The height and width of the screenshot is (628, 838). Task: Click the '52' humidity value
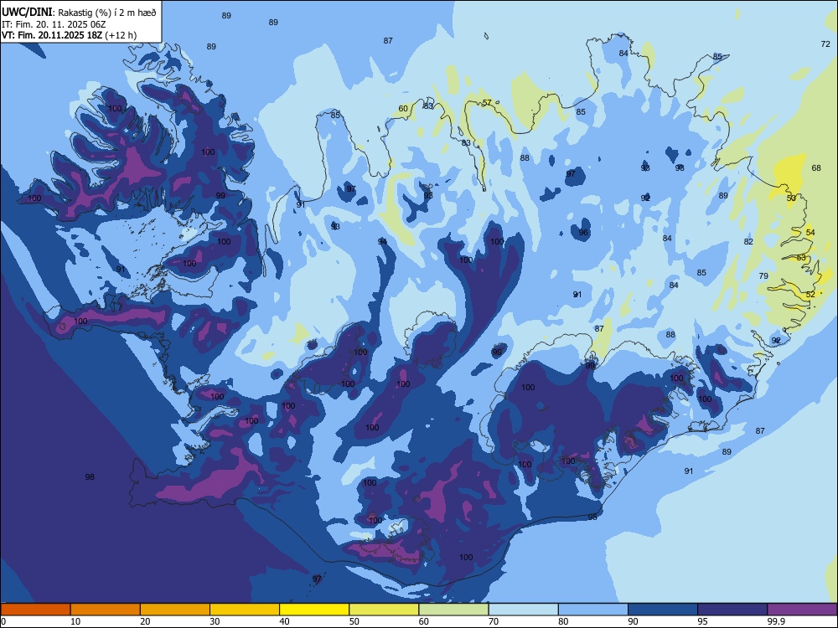810,294
